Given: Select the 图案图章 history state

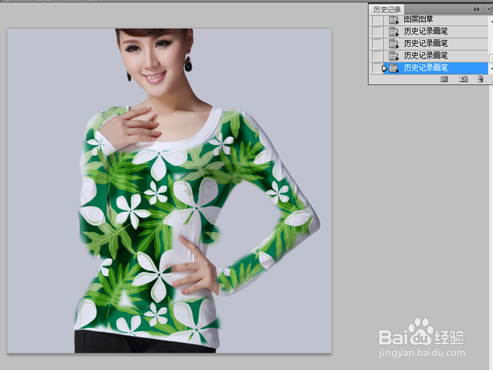Looking at the screenshot, I should [436, 20].
